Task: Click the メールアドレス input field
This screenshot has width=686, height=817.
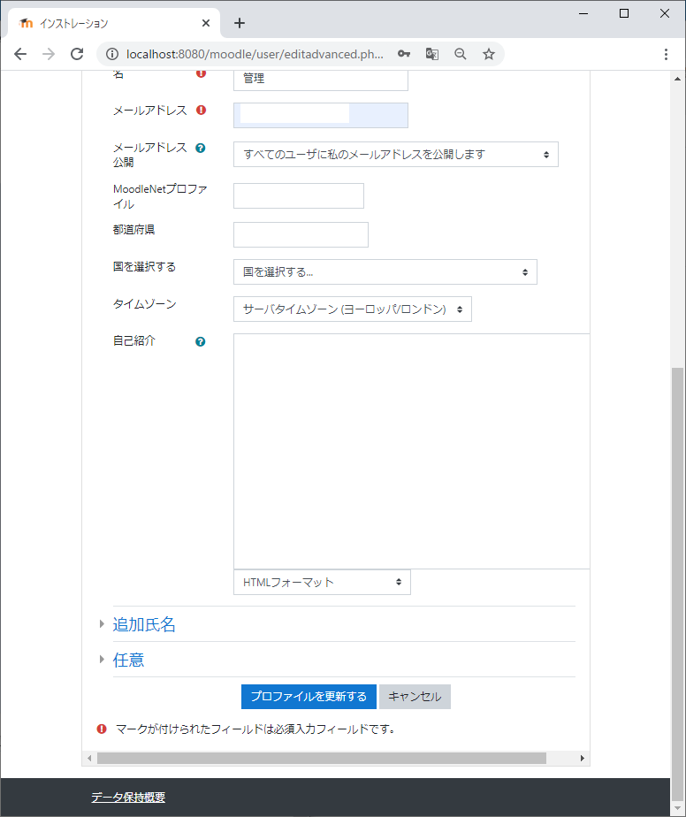Action: pyautogui.click(x=320, y=115)
